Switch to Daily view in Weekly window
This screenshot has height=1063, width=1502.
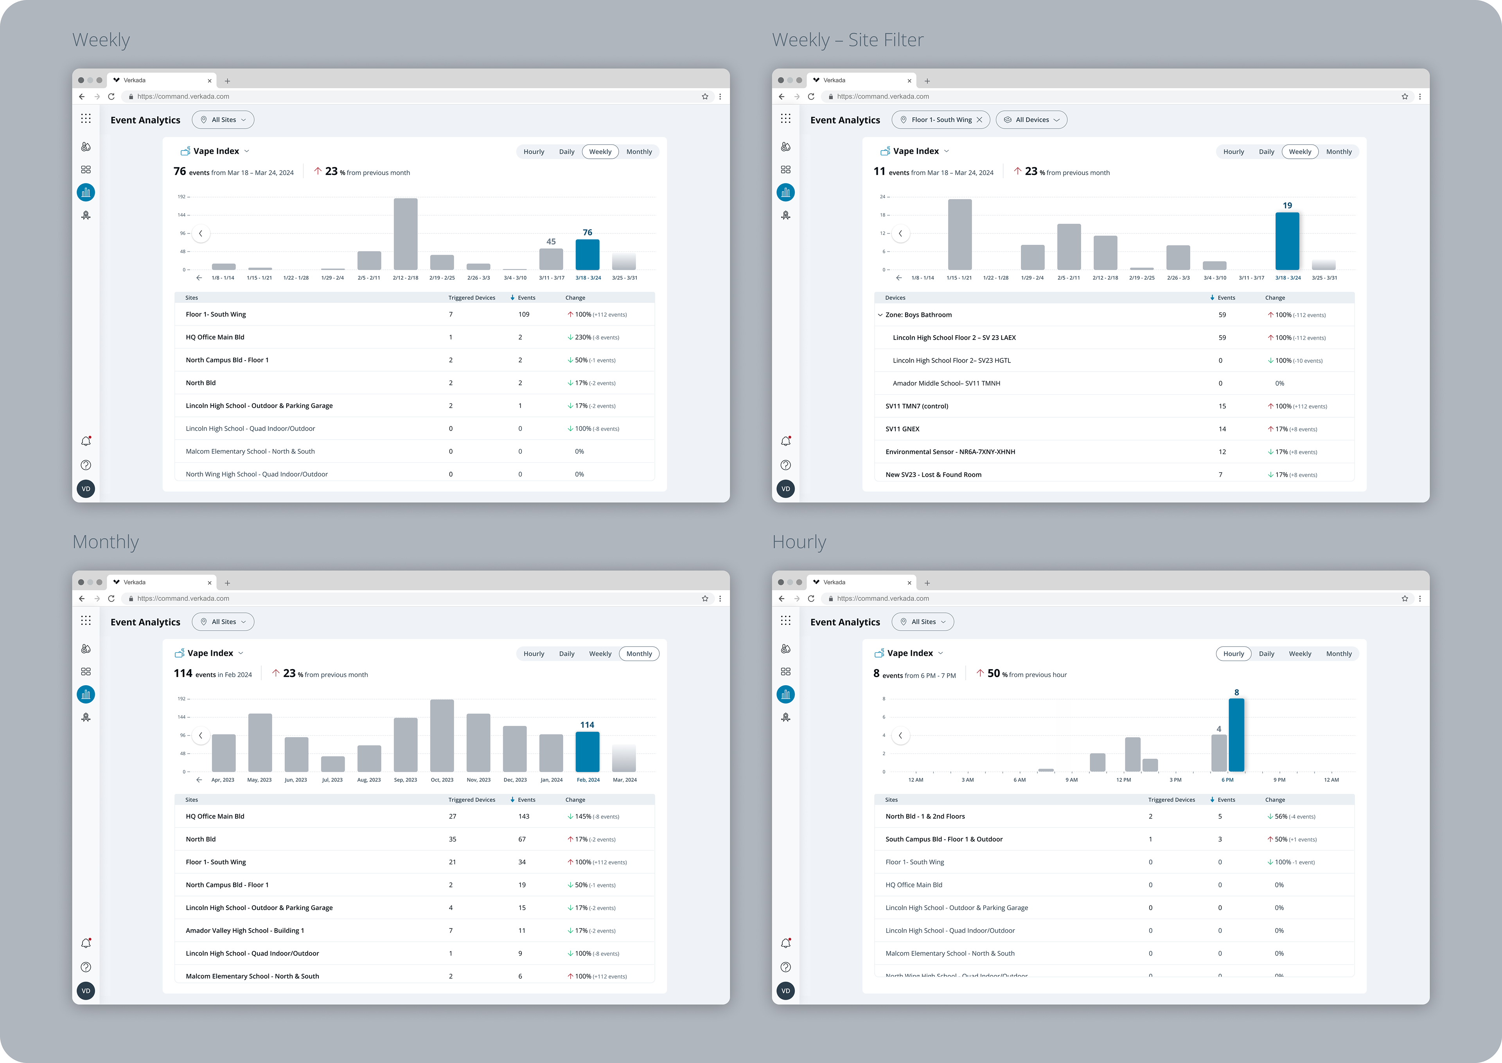point(567,152)
